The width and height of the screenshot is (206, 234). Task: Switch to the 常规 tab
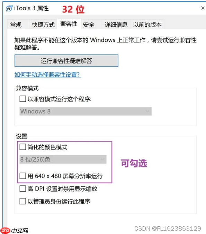click(16, 25)
